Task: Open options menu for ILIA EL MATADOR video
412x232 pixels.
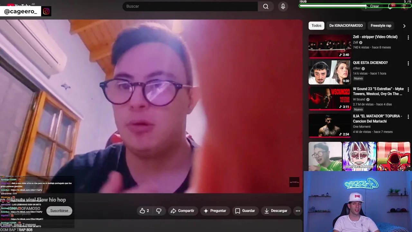Action: [x=408, y=117]
